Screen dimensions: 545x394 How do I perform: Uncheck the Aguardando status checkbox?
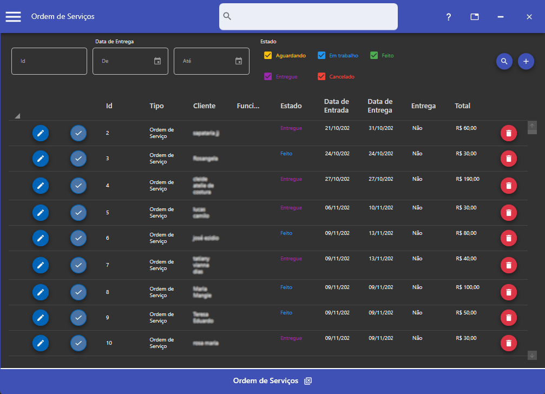click(x=268, y=56)
